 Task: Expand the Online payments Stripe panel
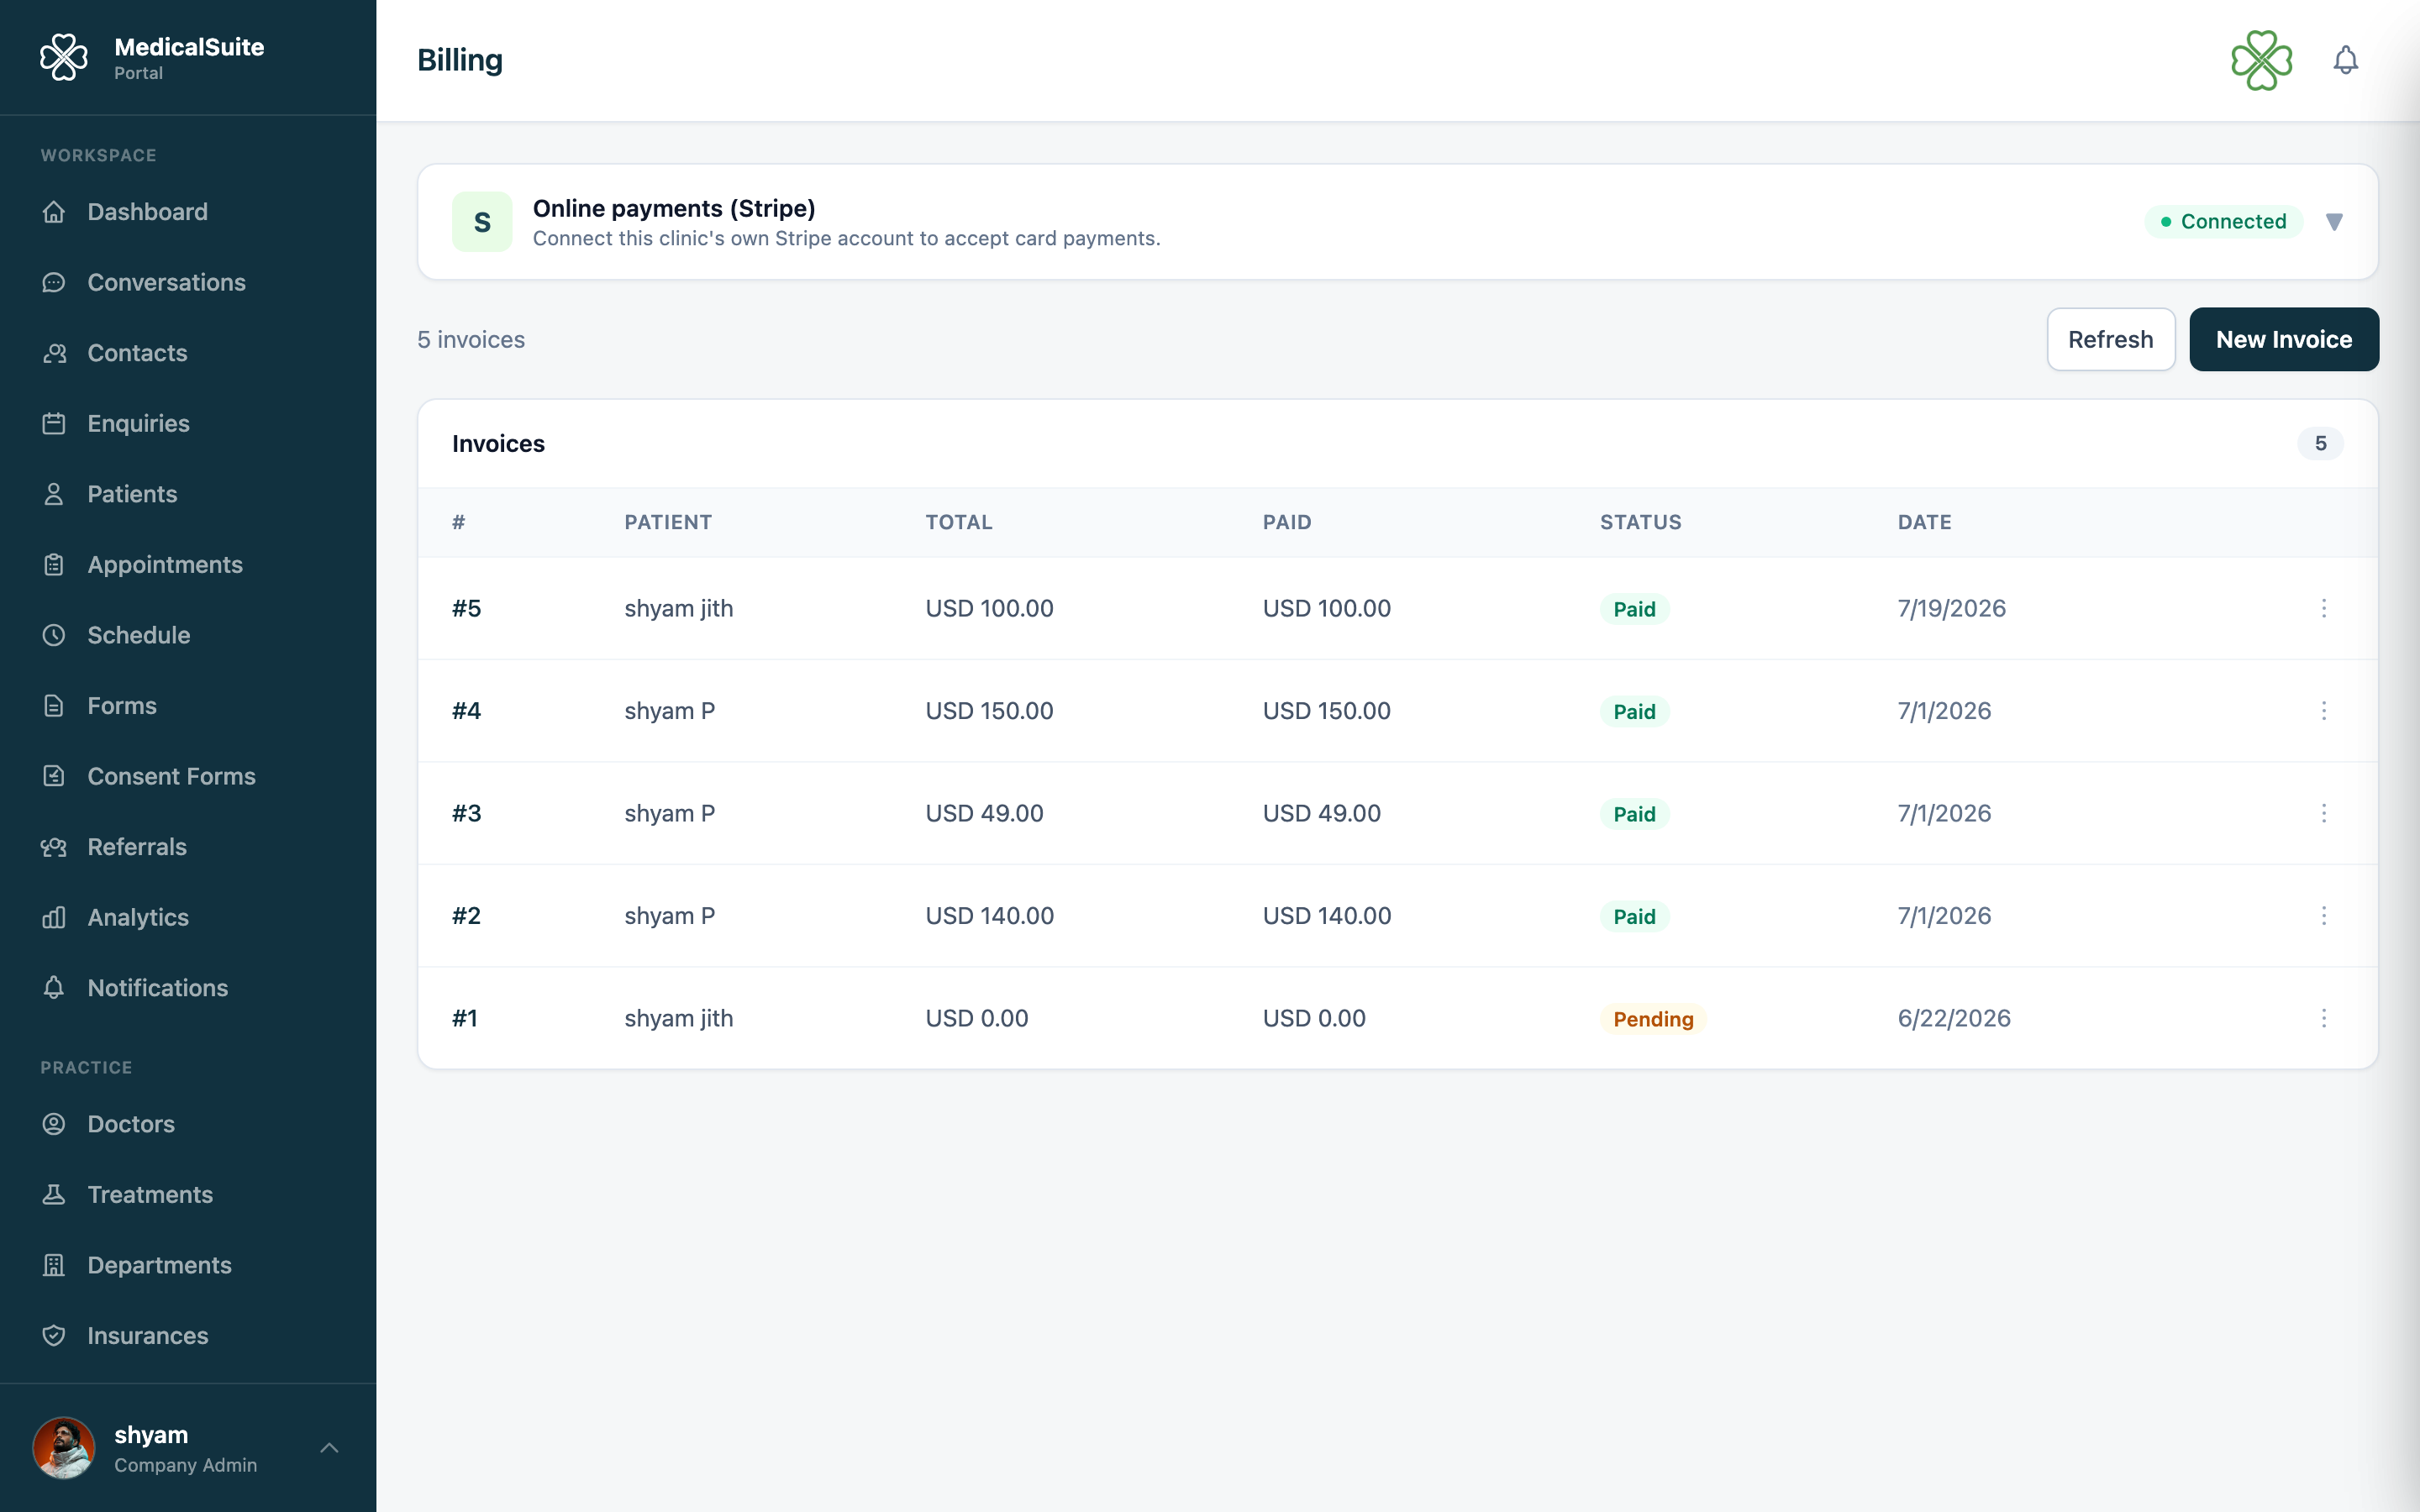(2334, 222)
